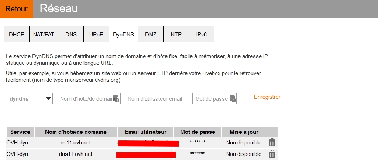Click the Mise à jour column header
This screenshot has width=378, height=164.
tap(244, 132)
